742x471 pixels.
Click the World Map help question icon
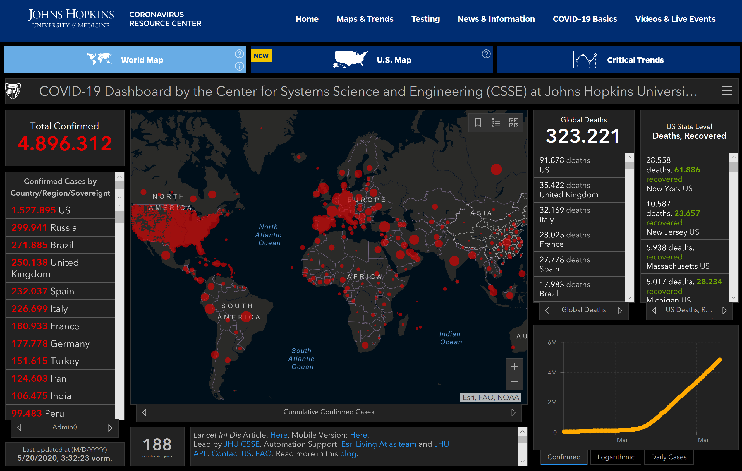coord(239,54)
